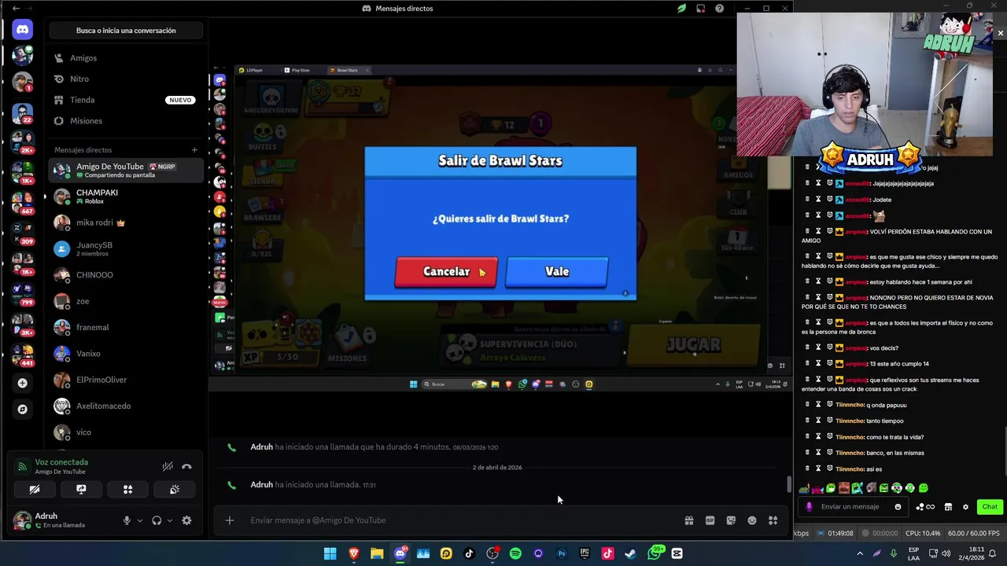This screenshot has width=1007, height=566.
Task: Open the Misiones quests page
Action: point(126,121)
